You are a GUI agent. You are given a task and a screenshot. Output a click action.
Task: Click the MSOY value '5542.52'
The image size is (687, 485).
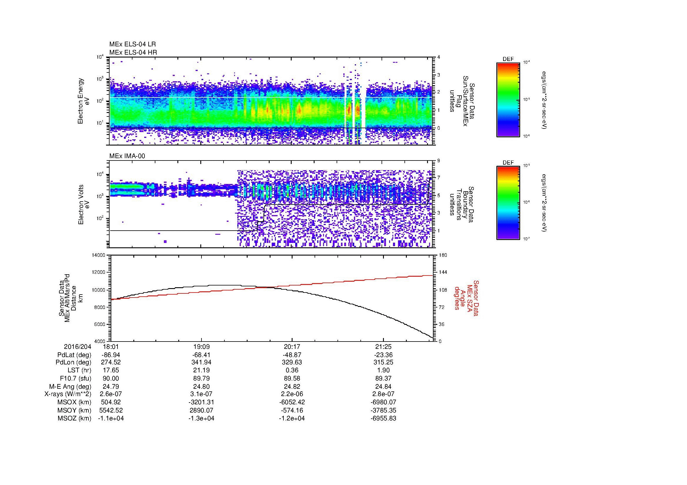(111, 410)
